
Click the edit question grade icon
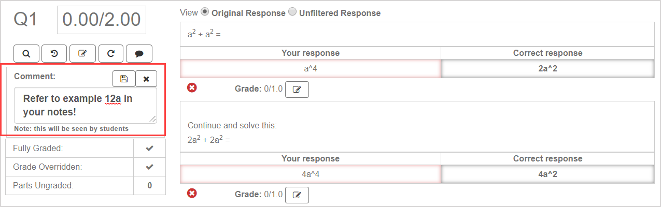(82, 53)
